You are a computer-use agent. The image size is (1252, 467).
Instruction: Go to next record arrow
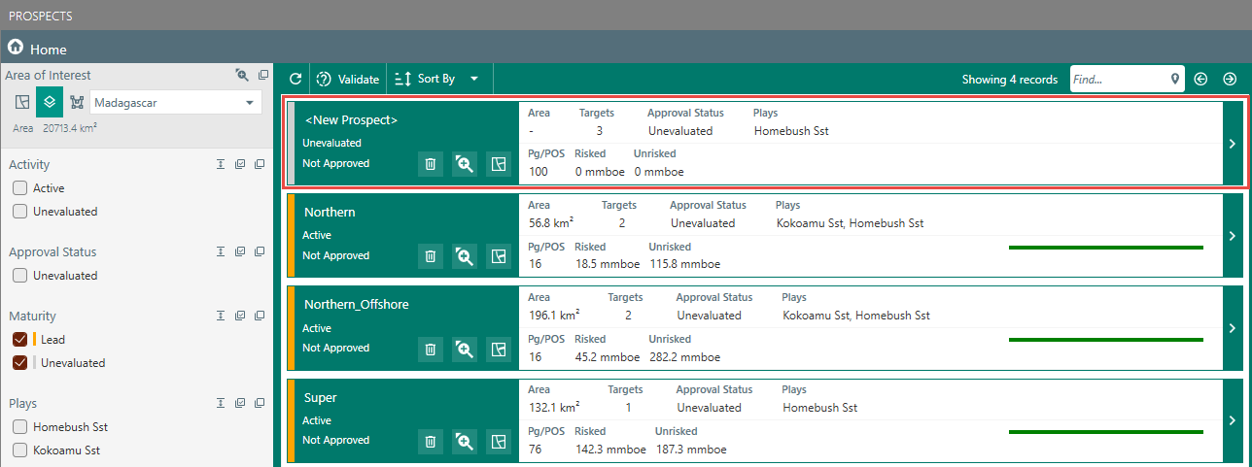(1230, 79)
